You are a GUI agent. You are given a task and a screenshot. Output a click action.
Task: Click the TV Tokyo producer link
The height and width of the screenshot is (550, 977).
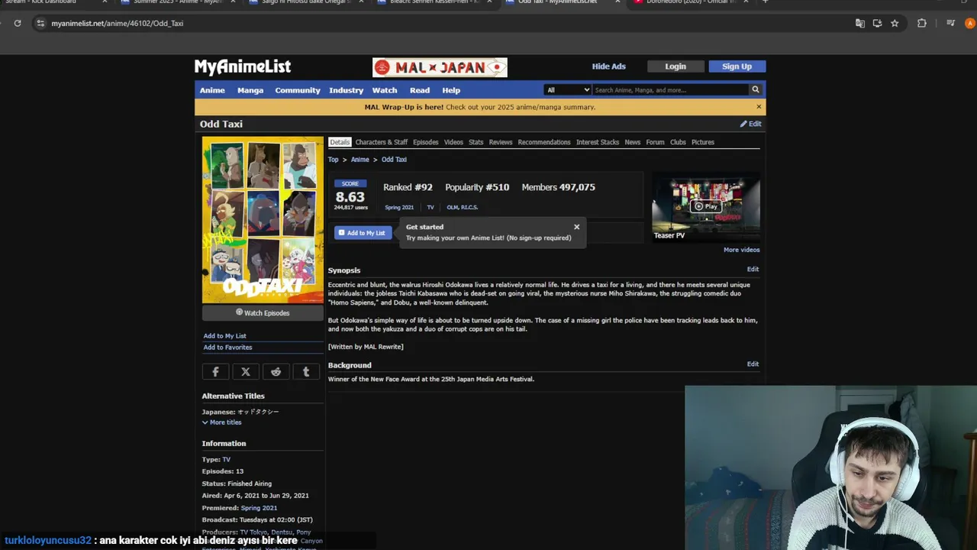[x=253, y=532]
